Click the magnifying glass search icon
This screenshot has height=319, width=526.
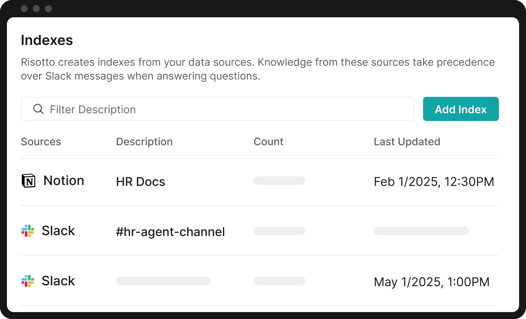pos(38,109)
